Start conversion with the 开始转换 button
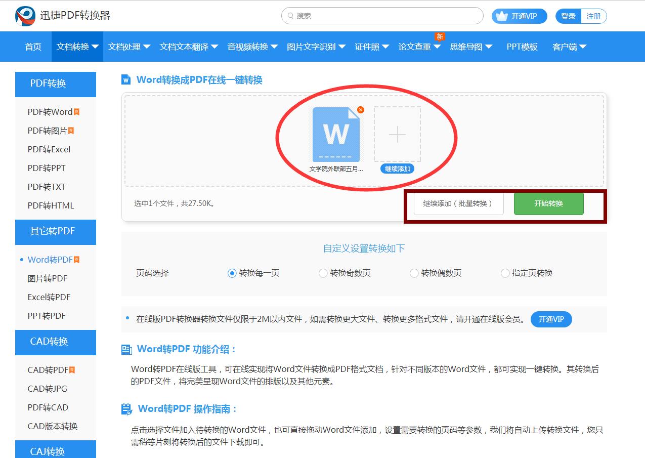This screenshot has height=458, width=645. pos(548,203)
